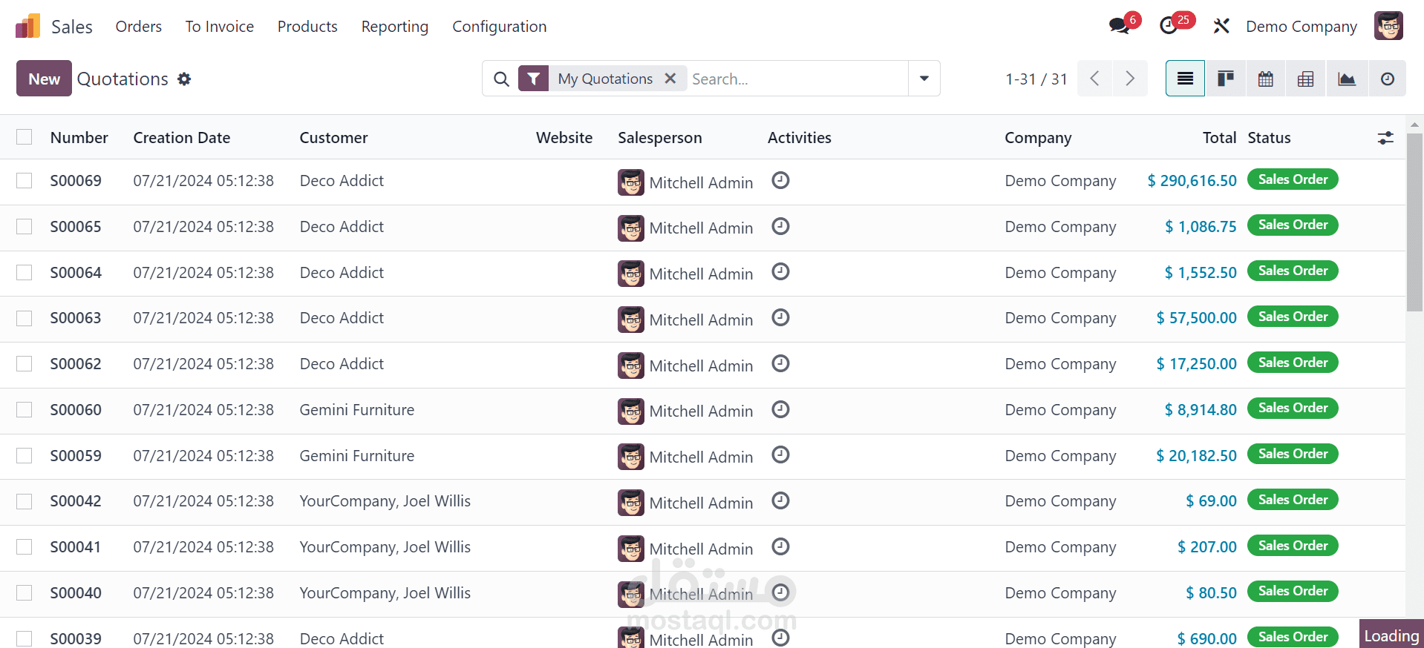The width and height of the screenshot is (1424, 648).
Task: Sort by Number column header
Action: [79, 138]
